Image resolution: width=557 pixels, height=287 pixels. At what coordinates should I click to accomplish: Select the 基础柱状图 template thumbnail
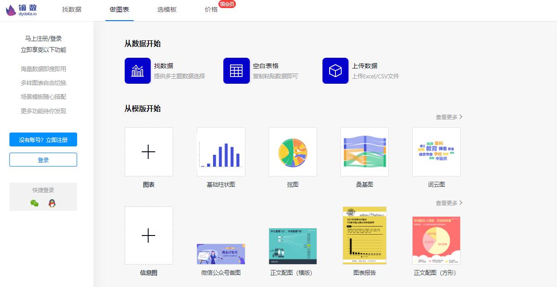pyautogui.click(x=221, y=152)
